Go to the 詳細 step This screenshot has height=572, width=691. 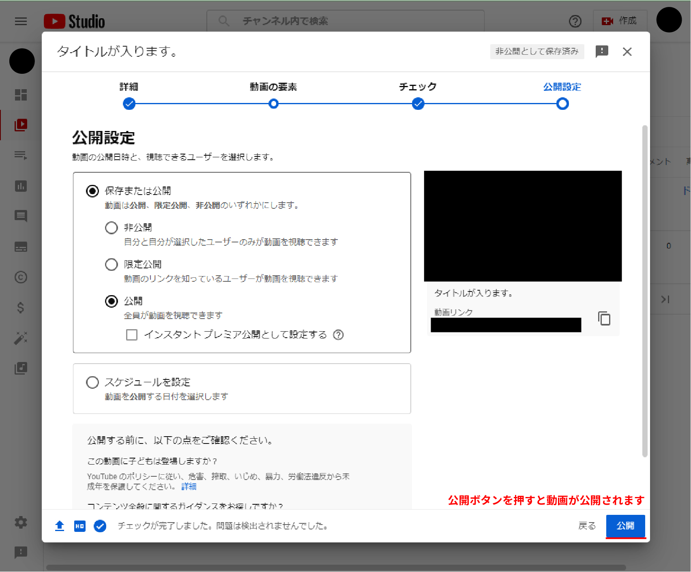coord(129,104)
